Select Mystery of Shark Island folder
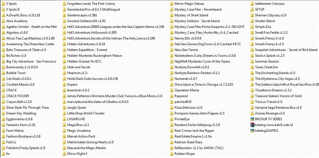The image size is (319, 158). pos(191,15)
